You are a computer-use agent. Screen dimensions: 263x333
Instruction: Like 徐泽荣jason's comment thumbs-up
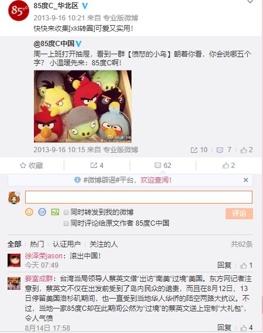[x=246, y=265]
